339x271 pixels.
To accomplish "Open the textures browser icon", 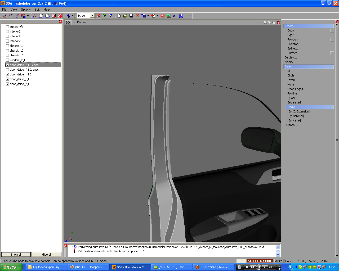I will click(x=169, y=16).
